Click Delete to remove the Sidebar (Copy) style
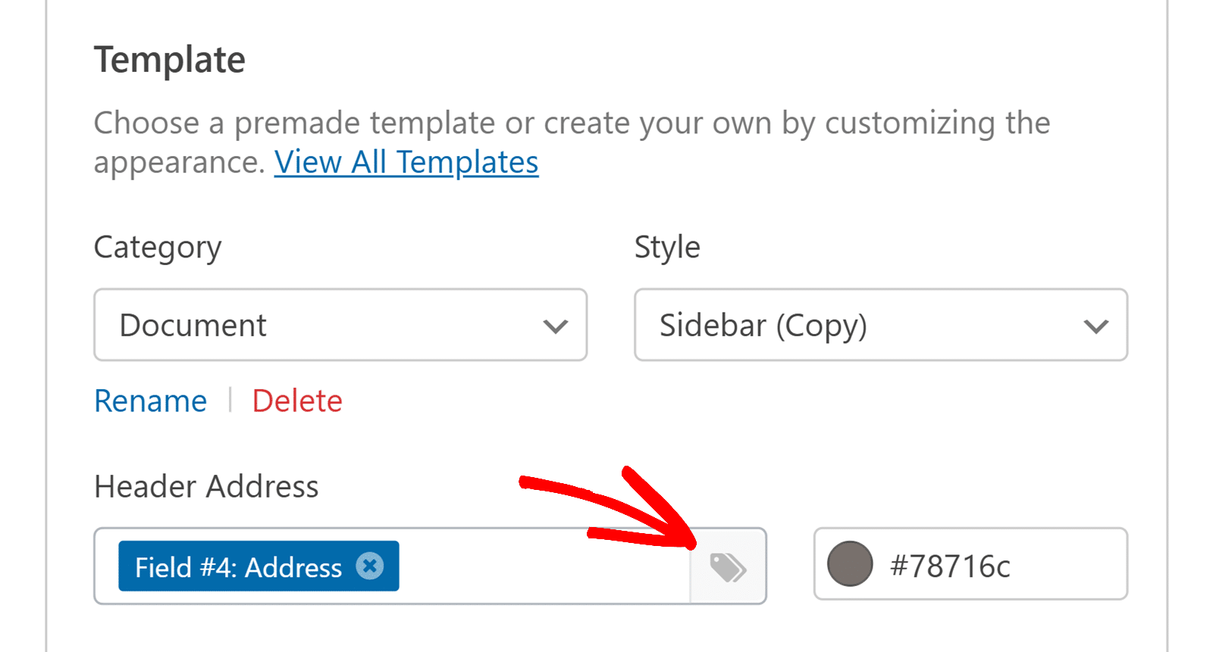This screenshot has width=1213, height=652. tap(296, 400)
